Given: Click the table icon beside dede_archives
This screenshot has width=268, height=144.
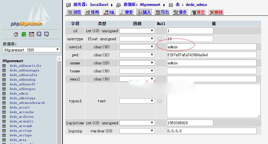Looking at the screenshot, I should click(4, 117).
